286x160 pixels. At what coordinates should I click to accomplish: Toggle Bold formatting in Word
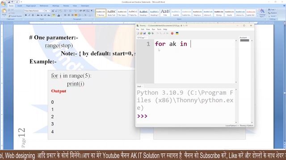click(x=26, y=15)
